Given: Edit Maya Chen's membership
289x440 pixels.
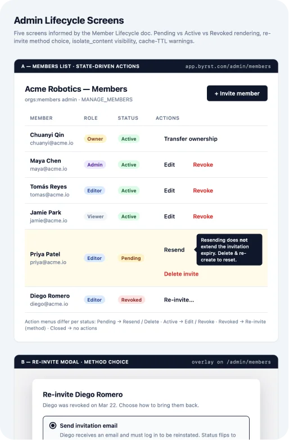Looking at the screenshot, I should pos(169,165).
